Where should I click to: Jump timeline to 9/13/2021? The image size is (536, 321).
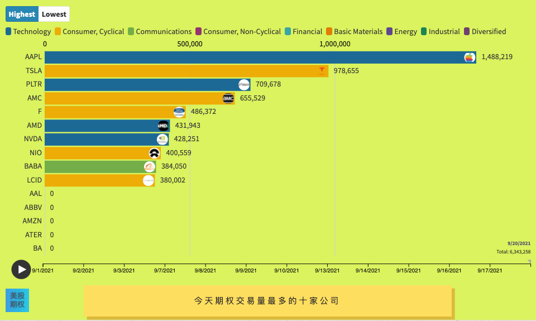[327, 270]
